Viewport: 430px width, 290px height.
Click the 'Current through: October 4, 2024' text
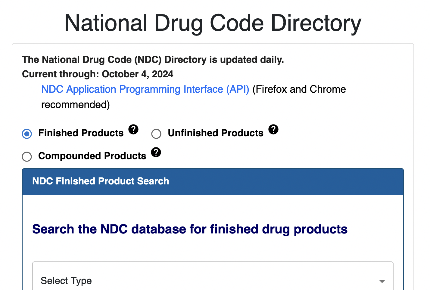98,74
